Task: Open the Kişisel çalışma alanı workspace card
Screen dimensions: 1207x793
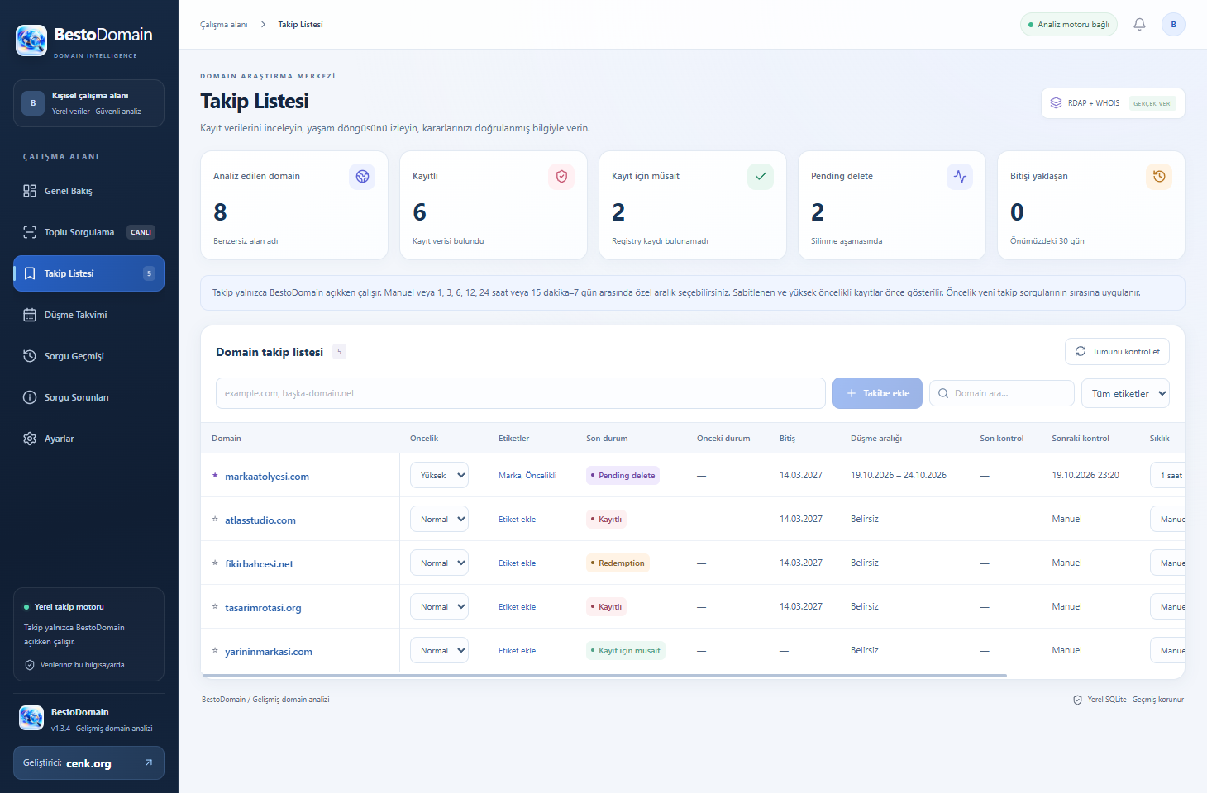Action: (x=88, y=103)
